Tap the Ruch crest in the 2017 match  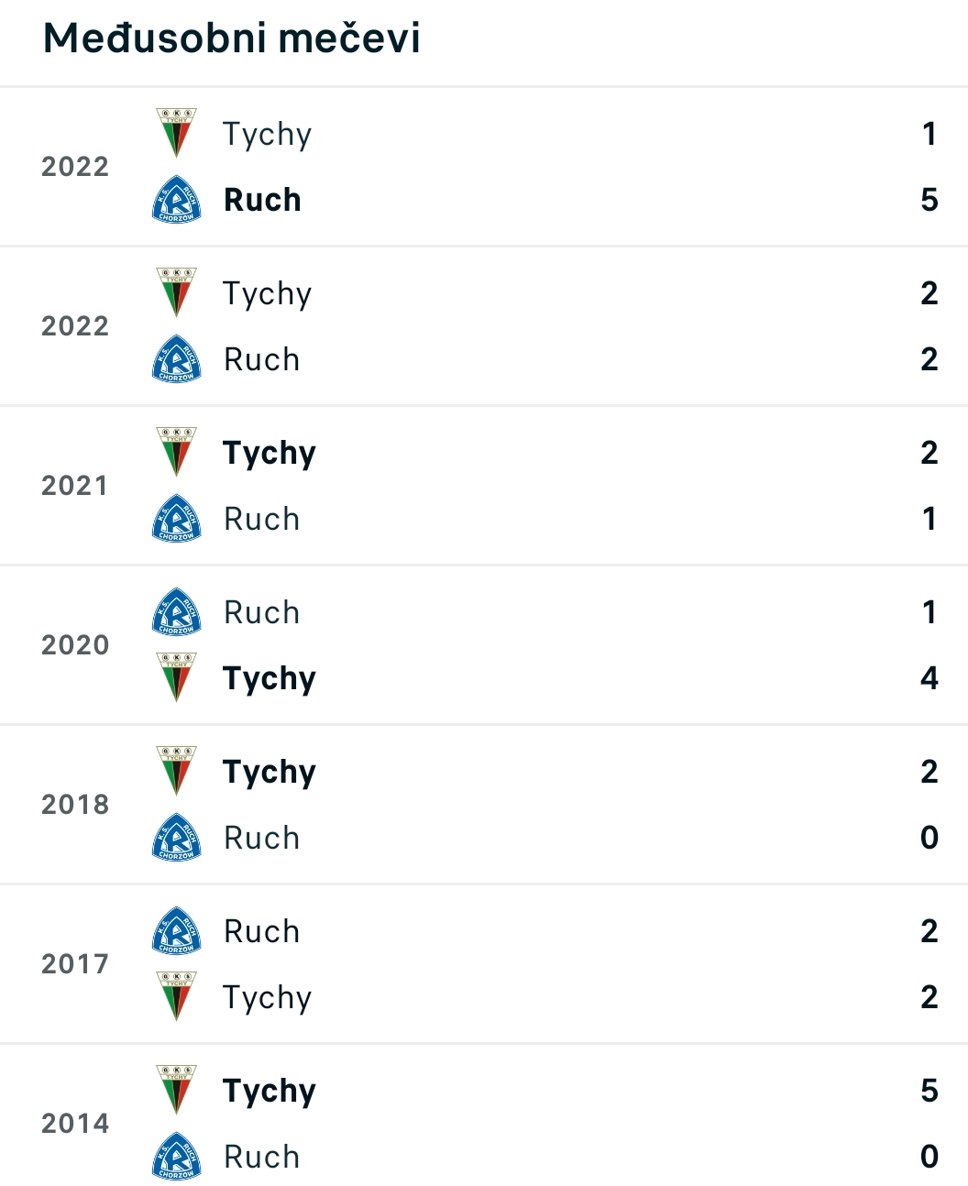click(x=176, y=930)
